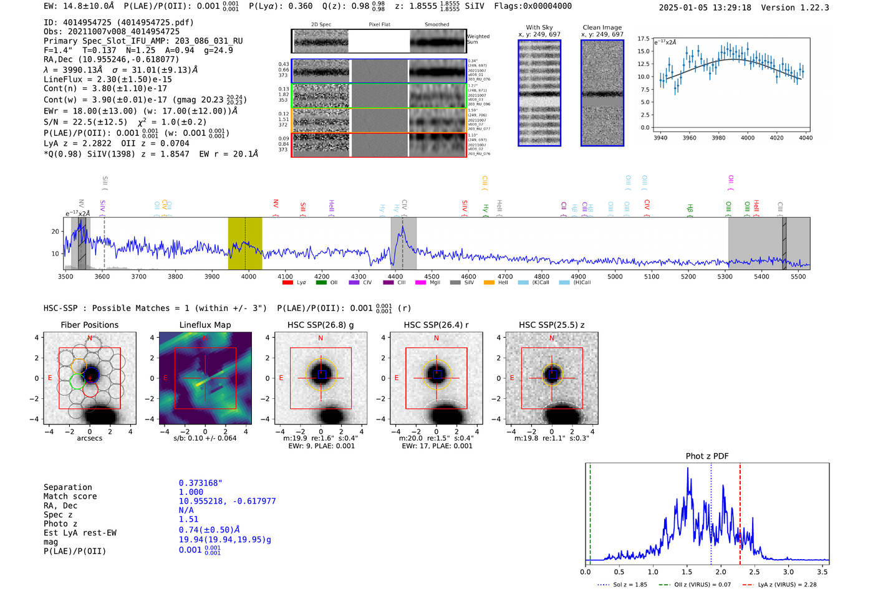The image size is (873, 594).
Task: Click the purple CIV legend swatch
Action: [x=354, y=283]
